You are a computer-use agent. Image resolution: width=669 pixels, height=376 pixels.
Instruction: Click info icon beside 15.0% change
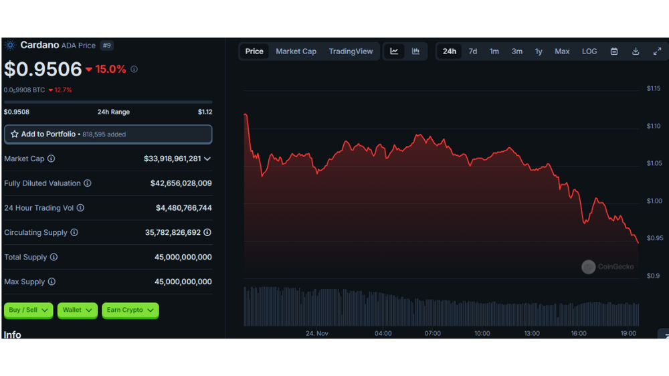(134, 69)
